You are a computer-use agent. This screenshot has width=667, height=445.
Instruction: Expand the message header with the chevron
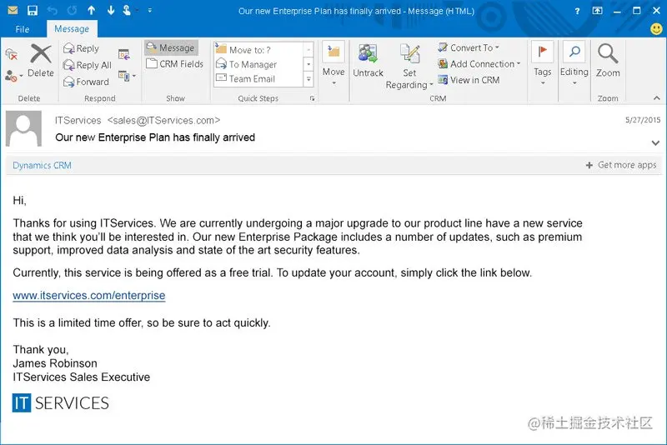coord(655,142)
